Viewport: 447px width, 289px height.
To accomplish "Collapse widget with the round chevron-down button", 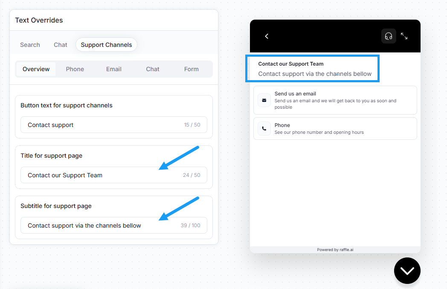I will click(x=407, y=271).
